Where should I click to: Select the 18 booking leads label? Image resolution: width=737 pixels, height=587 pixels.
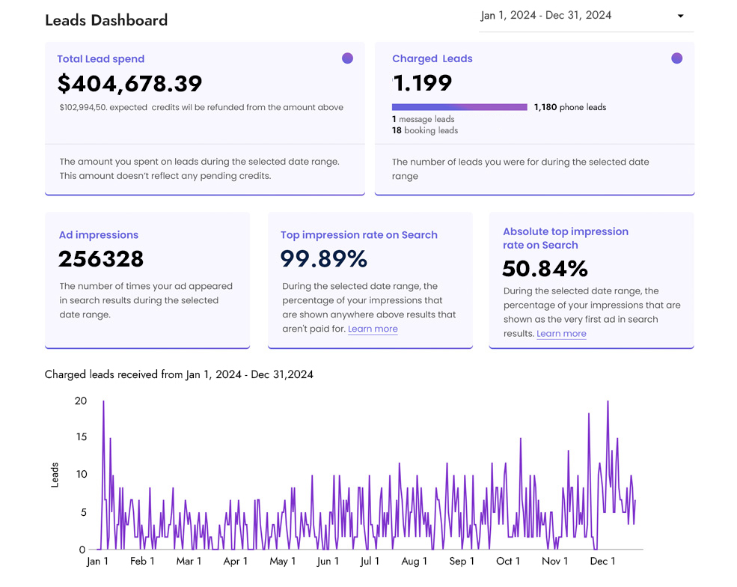[x=425, y=130]
